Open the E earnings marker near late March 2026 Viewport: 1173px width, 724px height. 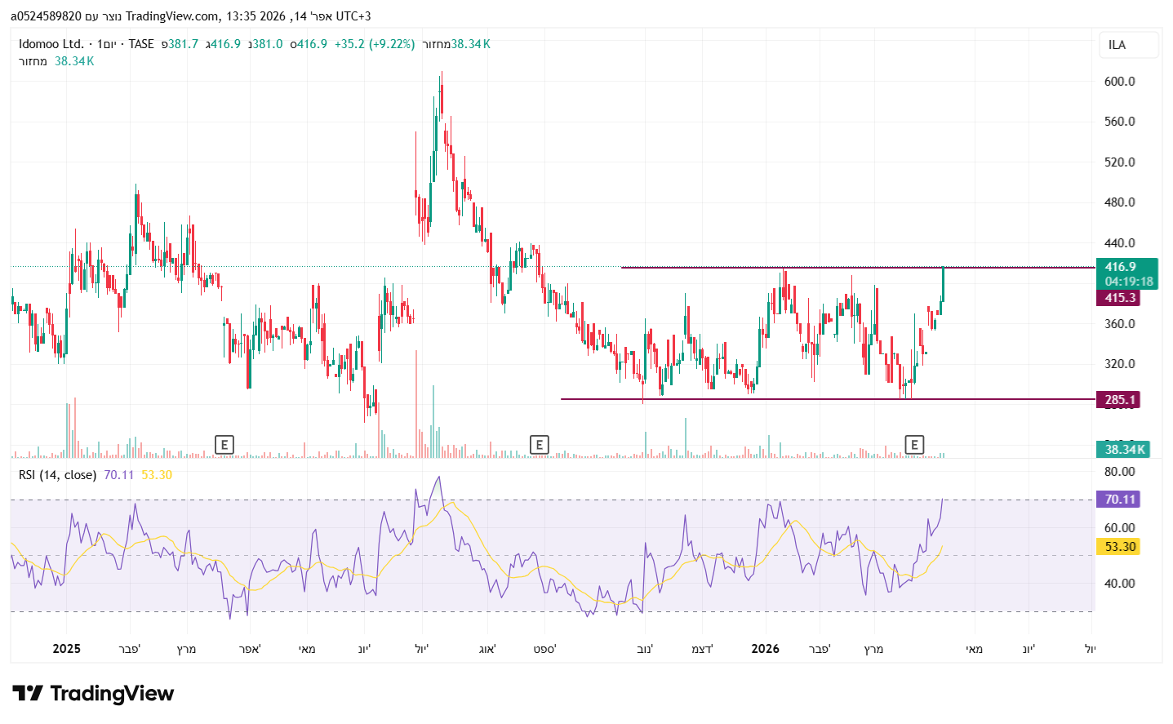914,445
